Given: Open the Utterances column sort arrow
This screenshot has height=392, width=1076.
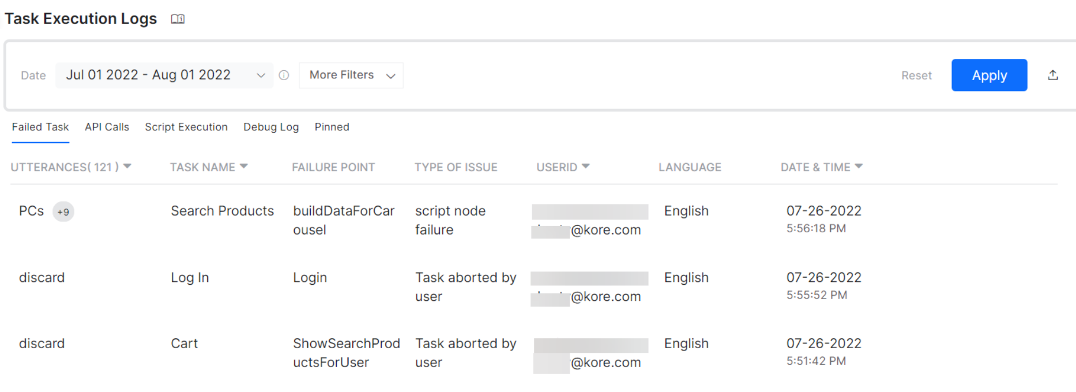Looking at the screenshot, I should pyautogui.click(x=127, y=167).
